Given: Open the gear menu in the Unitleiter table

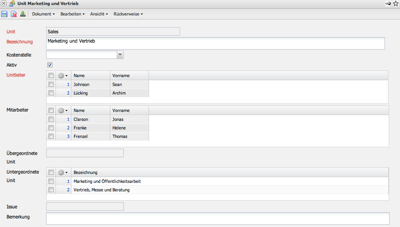Looking at the screenshot, I should 62,76.
